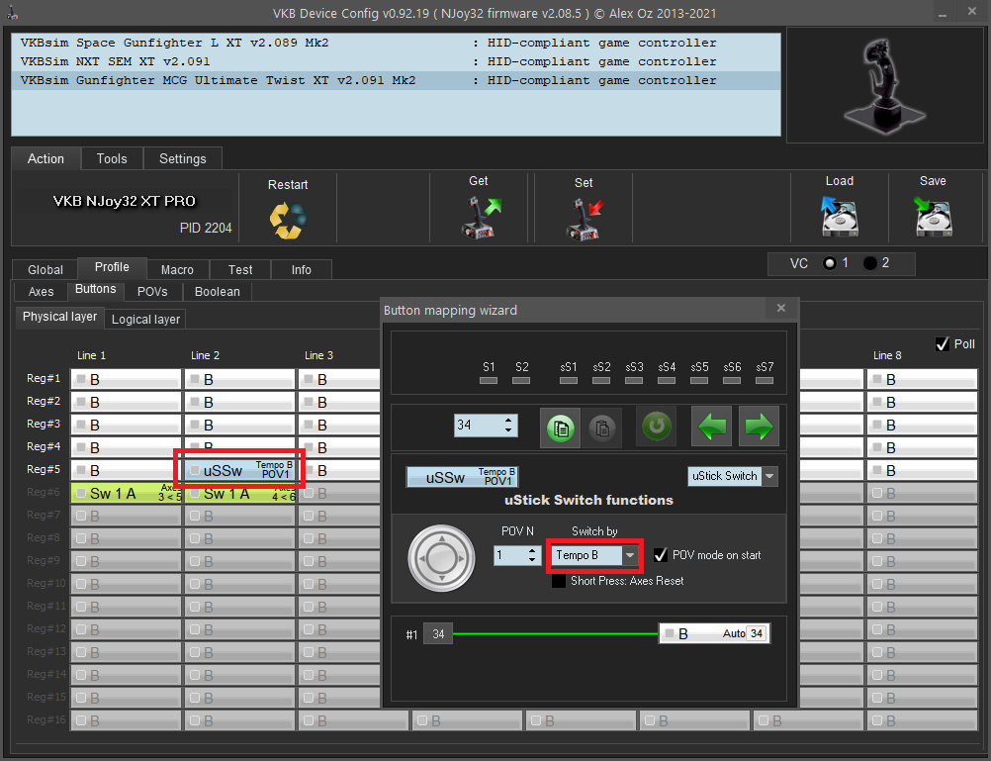
Task: Go to next button with right arrow
Action: point(759,427)
